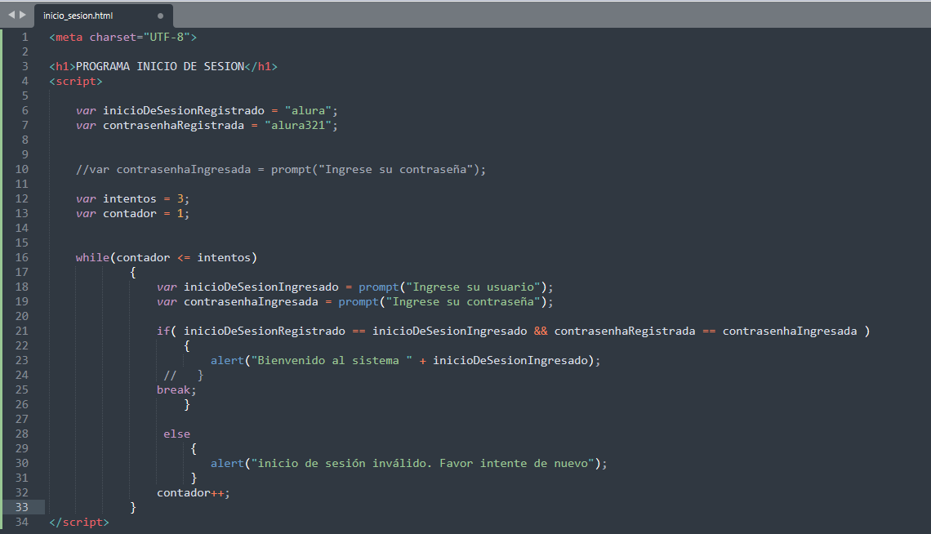Click variable inicioDeSesionRegistrado on line 6
The height and width of the screenshot is (534, 931).
184,110
